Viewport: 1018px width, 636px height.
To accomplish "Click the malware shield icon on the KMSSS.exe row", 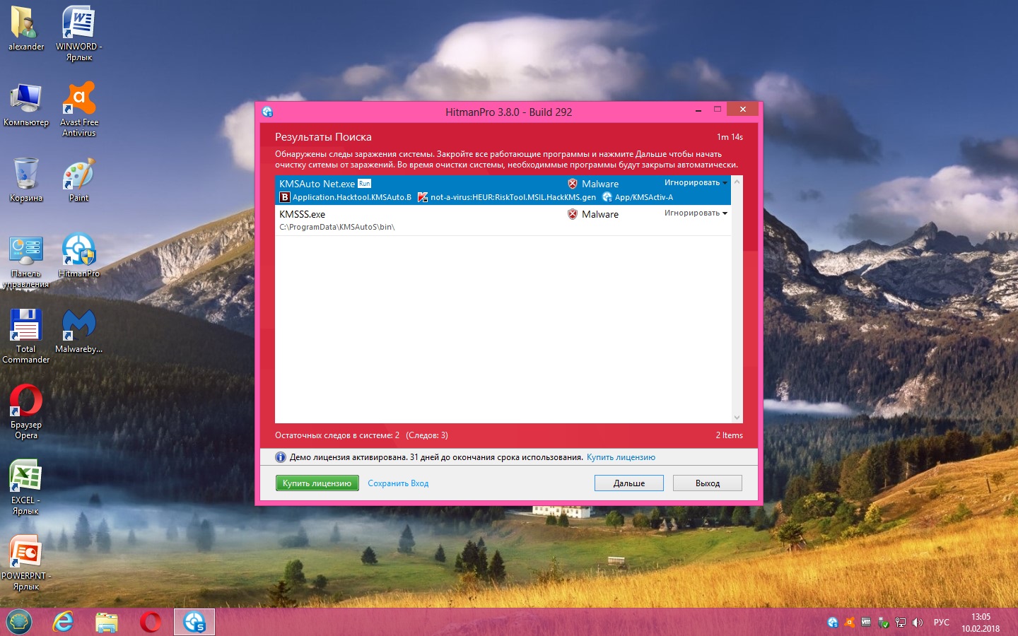I will point(573,214).
